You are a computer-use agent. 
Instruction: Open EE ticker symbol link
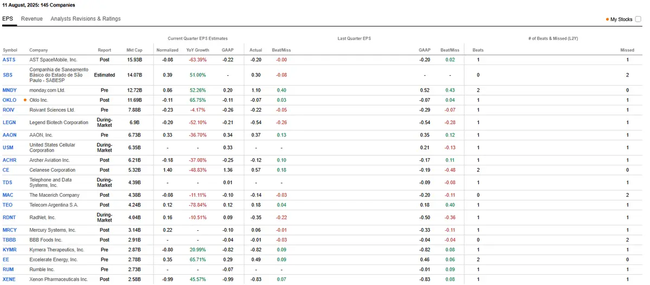tap(5, 260)
